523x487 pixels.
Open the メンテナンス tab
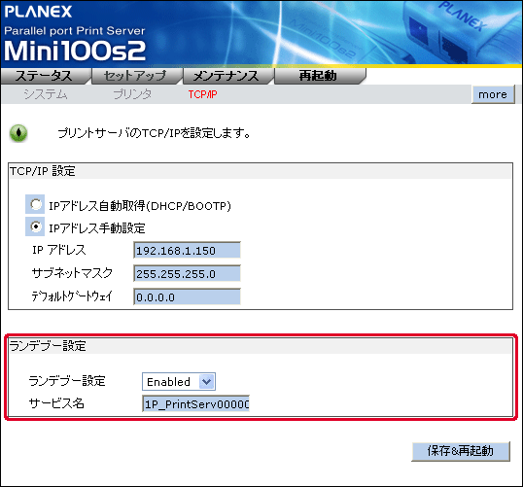pos(228,76)
